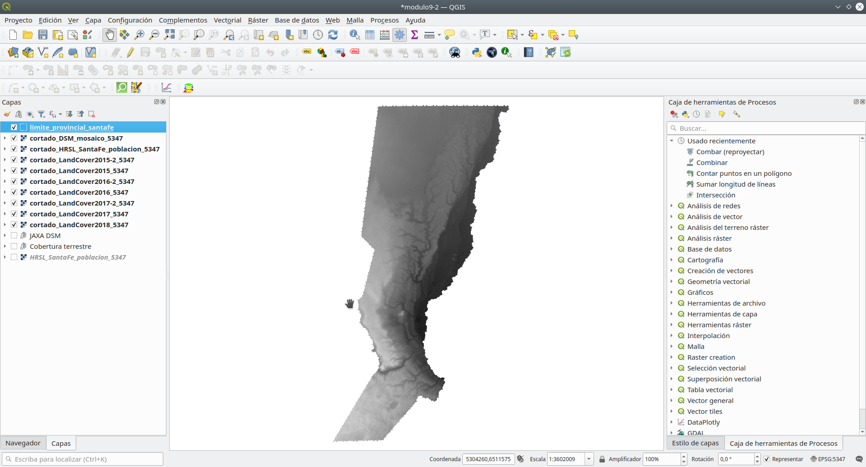
Task: Expand the cortado_LandCover2016_5347 layer legend
Action: 5,192
